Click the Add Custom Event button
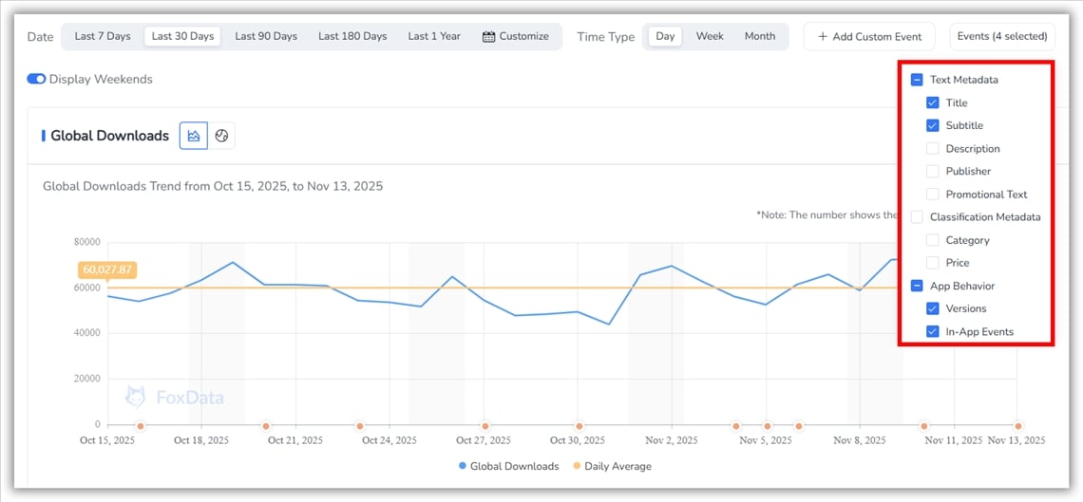Image resolution: width=1083 pixels, height=502 pixels. (x=868, y=36)
